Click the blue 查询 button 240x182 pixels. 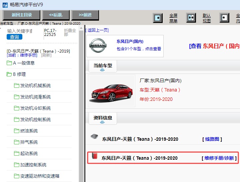(14, 37)
